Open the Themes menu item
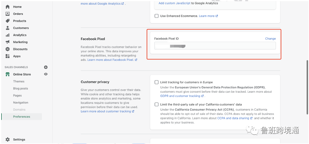The width and height of the screenshot is (309, 144). pos(19,82)
